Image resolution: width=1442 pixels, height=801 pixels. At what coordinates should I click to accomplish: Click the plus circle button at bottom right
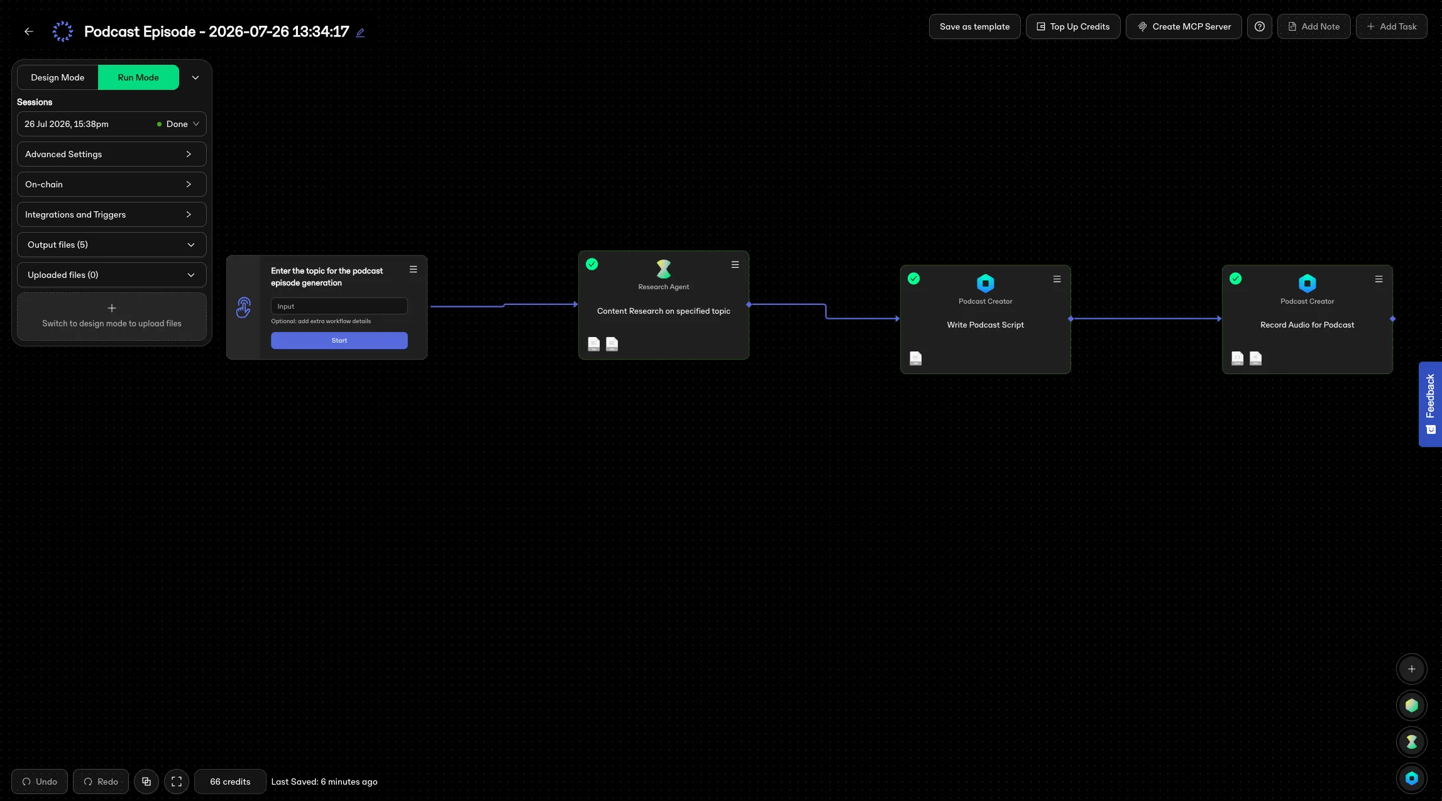[1412, 669]
